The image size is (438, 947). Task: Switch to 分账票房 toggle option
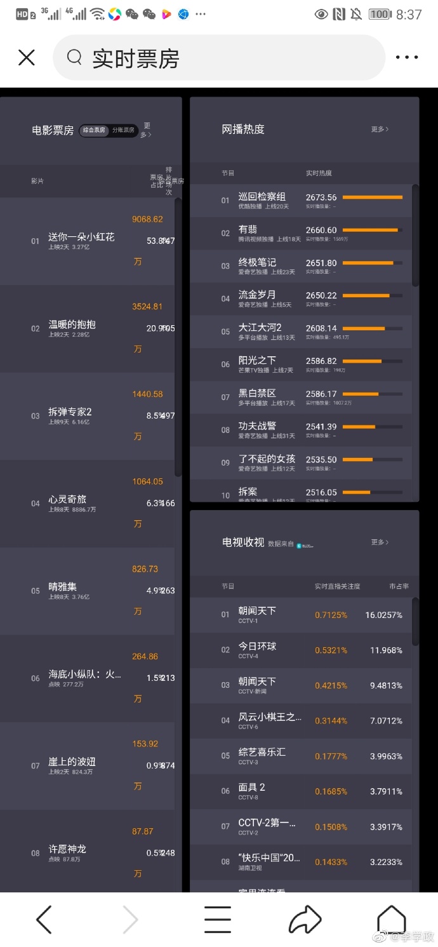123,130
